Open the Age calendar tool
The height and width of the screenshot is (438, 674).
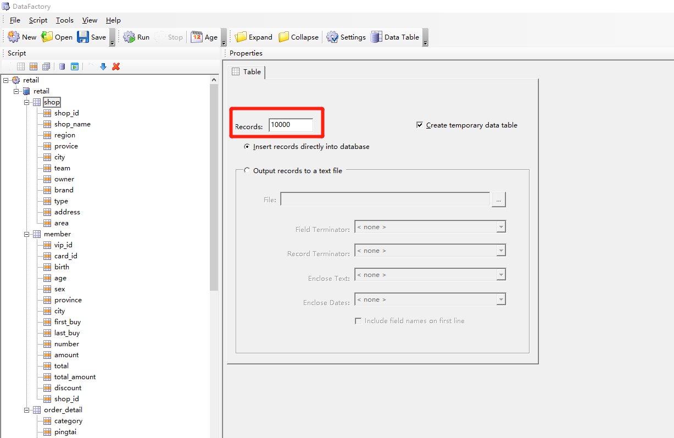coord(204,37)
